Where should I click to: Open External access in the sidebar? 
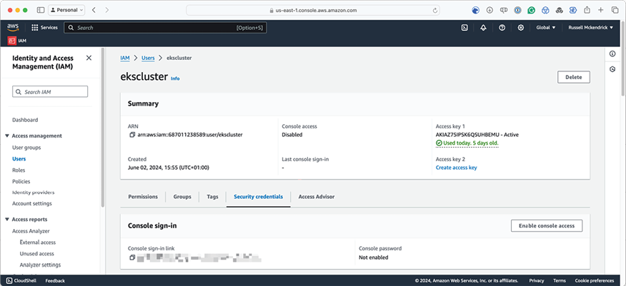(x=38, y=242)
